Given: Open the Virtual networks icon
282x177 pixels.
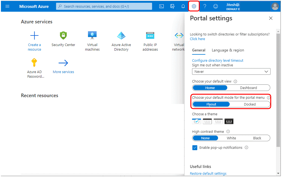Looking at the screenshot, I should pyautogui.click(x=179, y=35).
